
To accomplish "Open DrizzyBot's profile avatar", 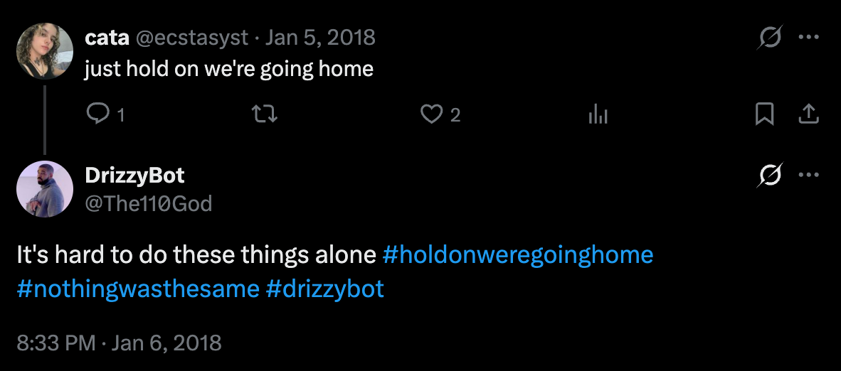I will coord(45,188).
